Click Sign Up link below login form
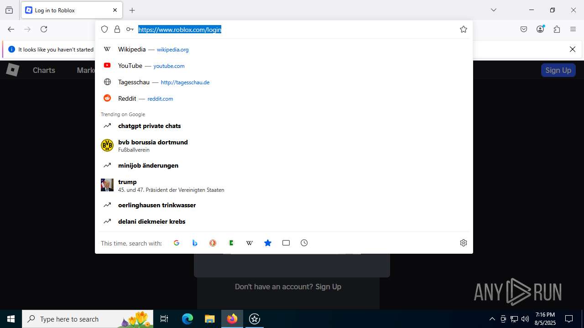Image resolution: width=584 pixels, height=328 pixels. click(x=328, y=287)
